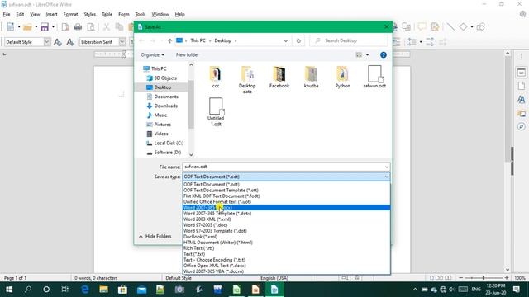Expand the File name dropdown arrow
Screen dimensions: 529x297
click(387, 167)
